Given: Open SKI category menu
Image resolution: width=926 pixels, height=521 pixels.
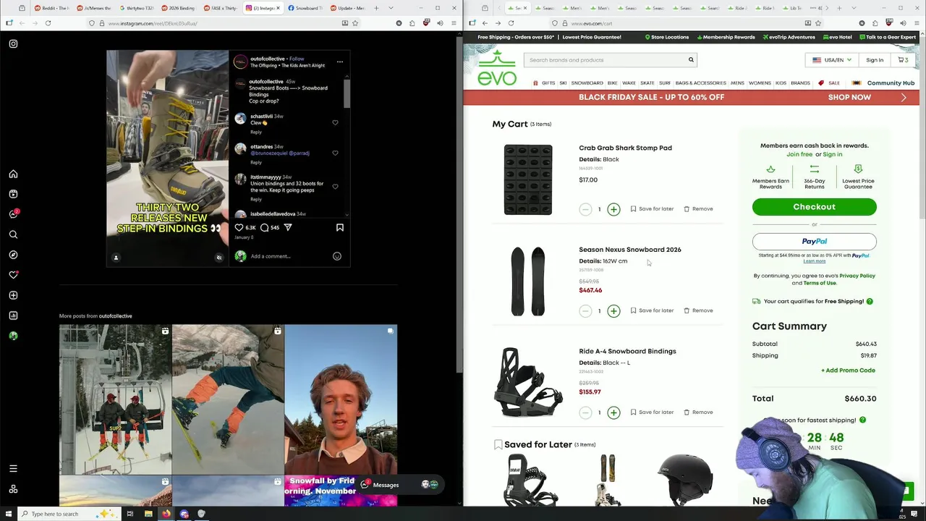Looking at the screenshot, I should point(563,83).
